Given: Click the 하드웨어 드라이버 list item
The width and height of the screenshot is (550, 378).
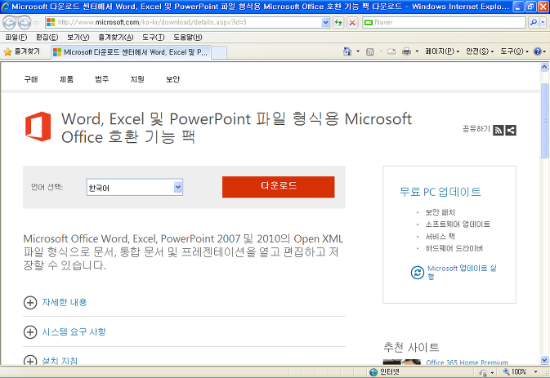Looking at the screenshot, I should (x=454, y=248).
